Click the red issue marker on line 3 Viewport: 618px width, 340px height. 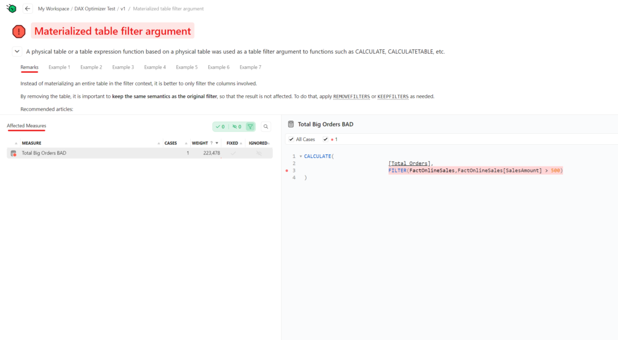click(287, 171)
